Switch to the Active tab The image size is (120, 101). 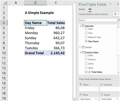click(82, 9)
